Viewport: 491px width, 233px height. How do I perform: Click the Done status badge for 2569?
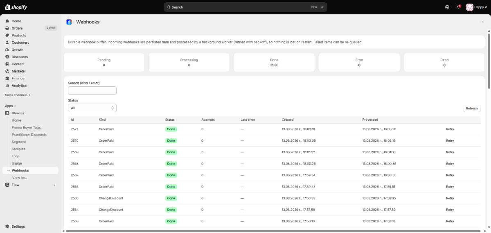click(x=171, y=152)
